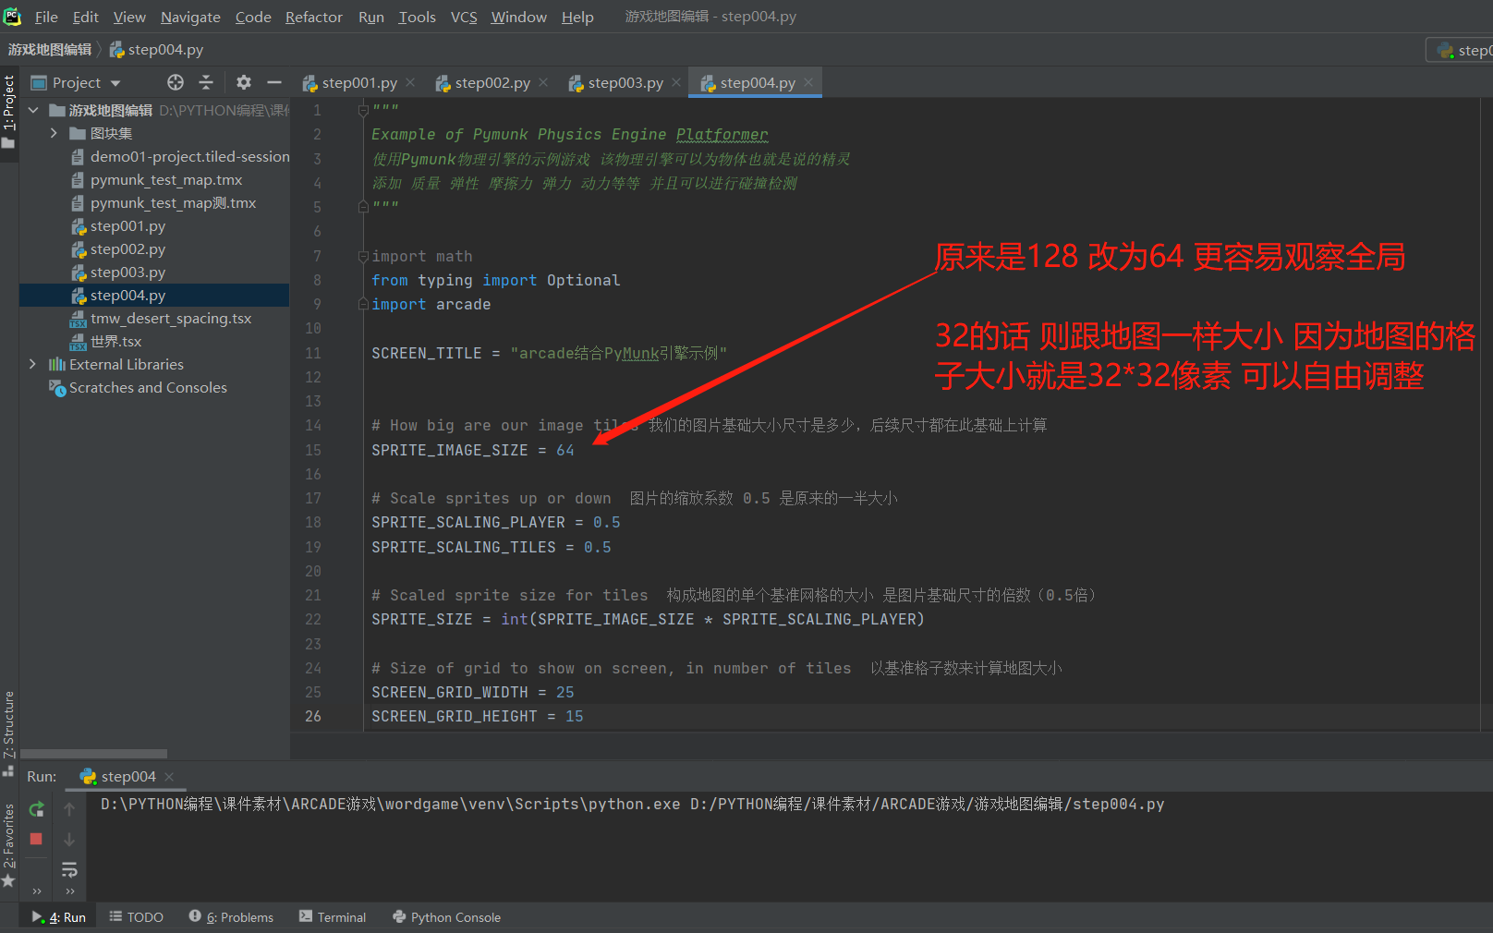Viewport: 1493px width, 933px height.
Task: Rerun the step004 configuration
Action: point(36,809)
